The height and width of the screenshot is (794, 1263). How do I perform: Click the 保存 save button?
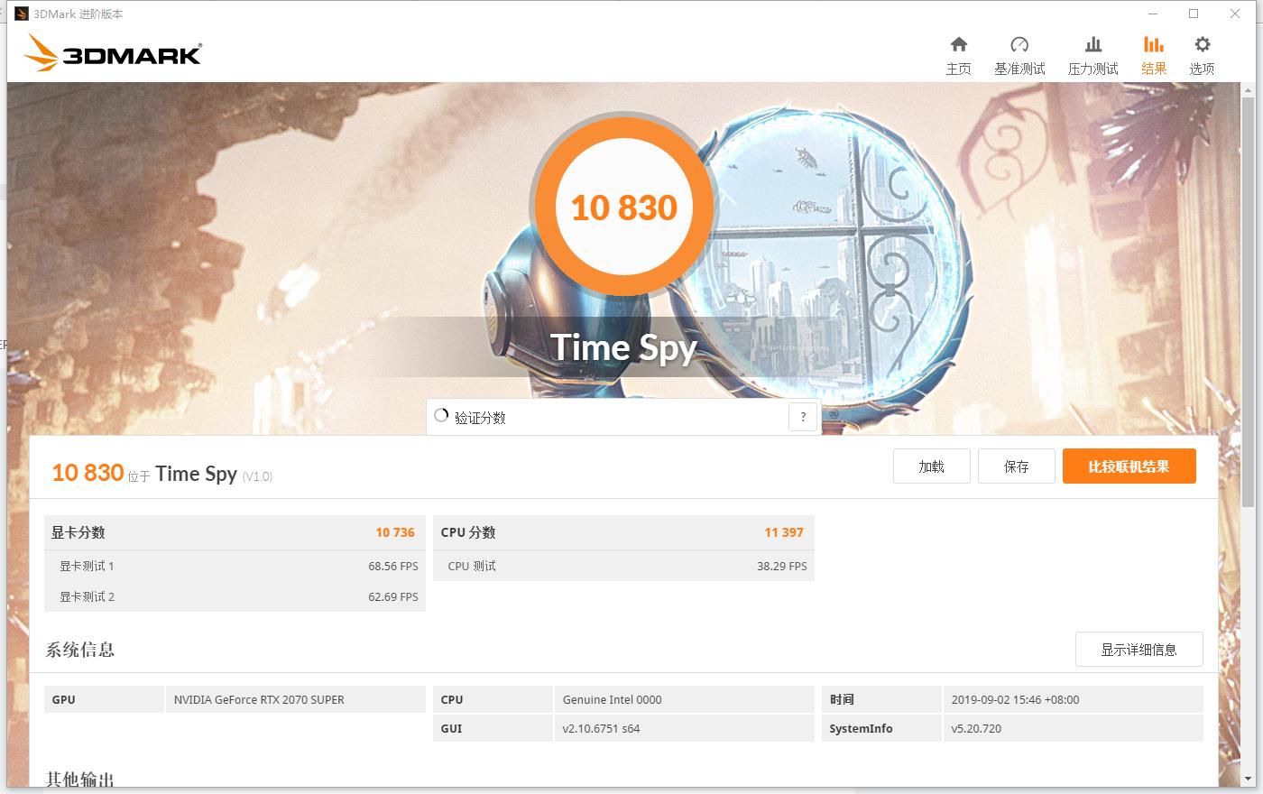coord(1016,466)
